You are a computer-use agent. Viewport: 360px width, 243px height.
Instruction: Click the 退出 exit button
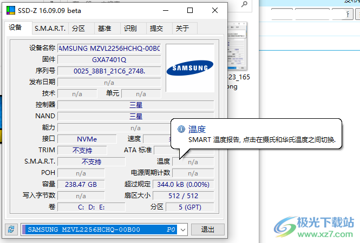pyautogui.click(x=207, y=230)
